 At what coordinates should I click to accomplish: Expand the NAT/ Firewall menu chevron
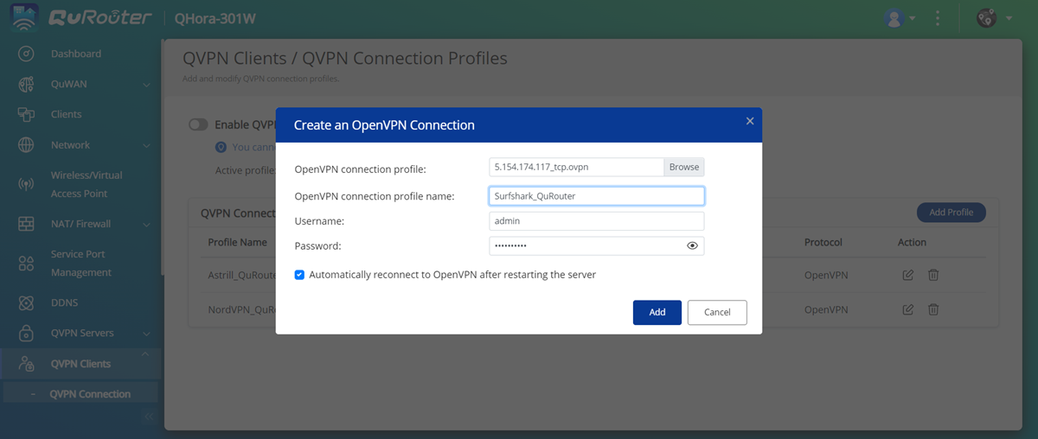coord(147,225)
